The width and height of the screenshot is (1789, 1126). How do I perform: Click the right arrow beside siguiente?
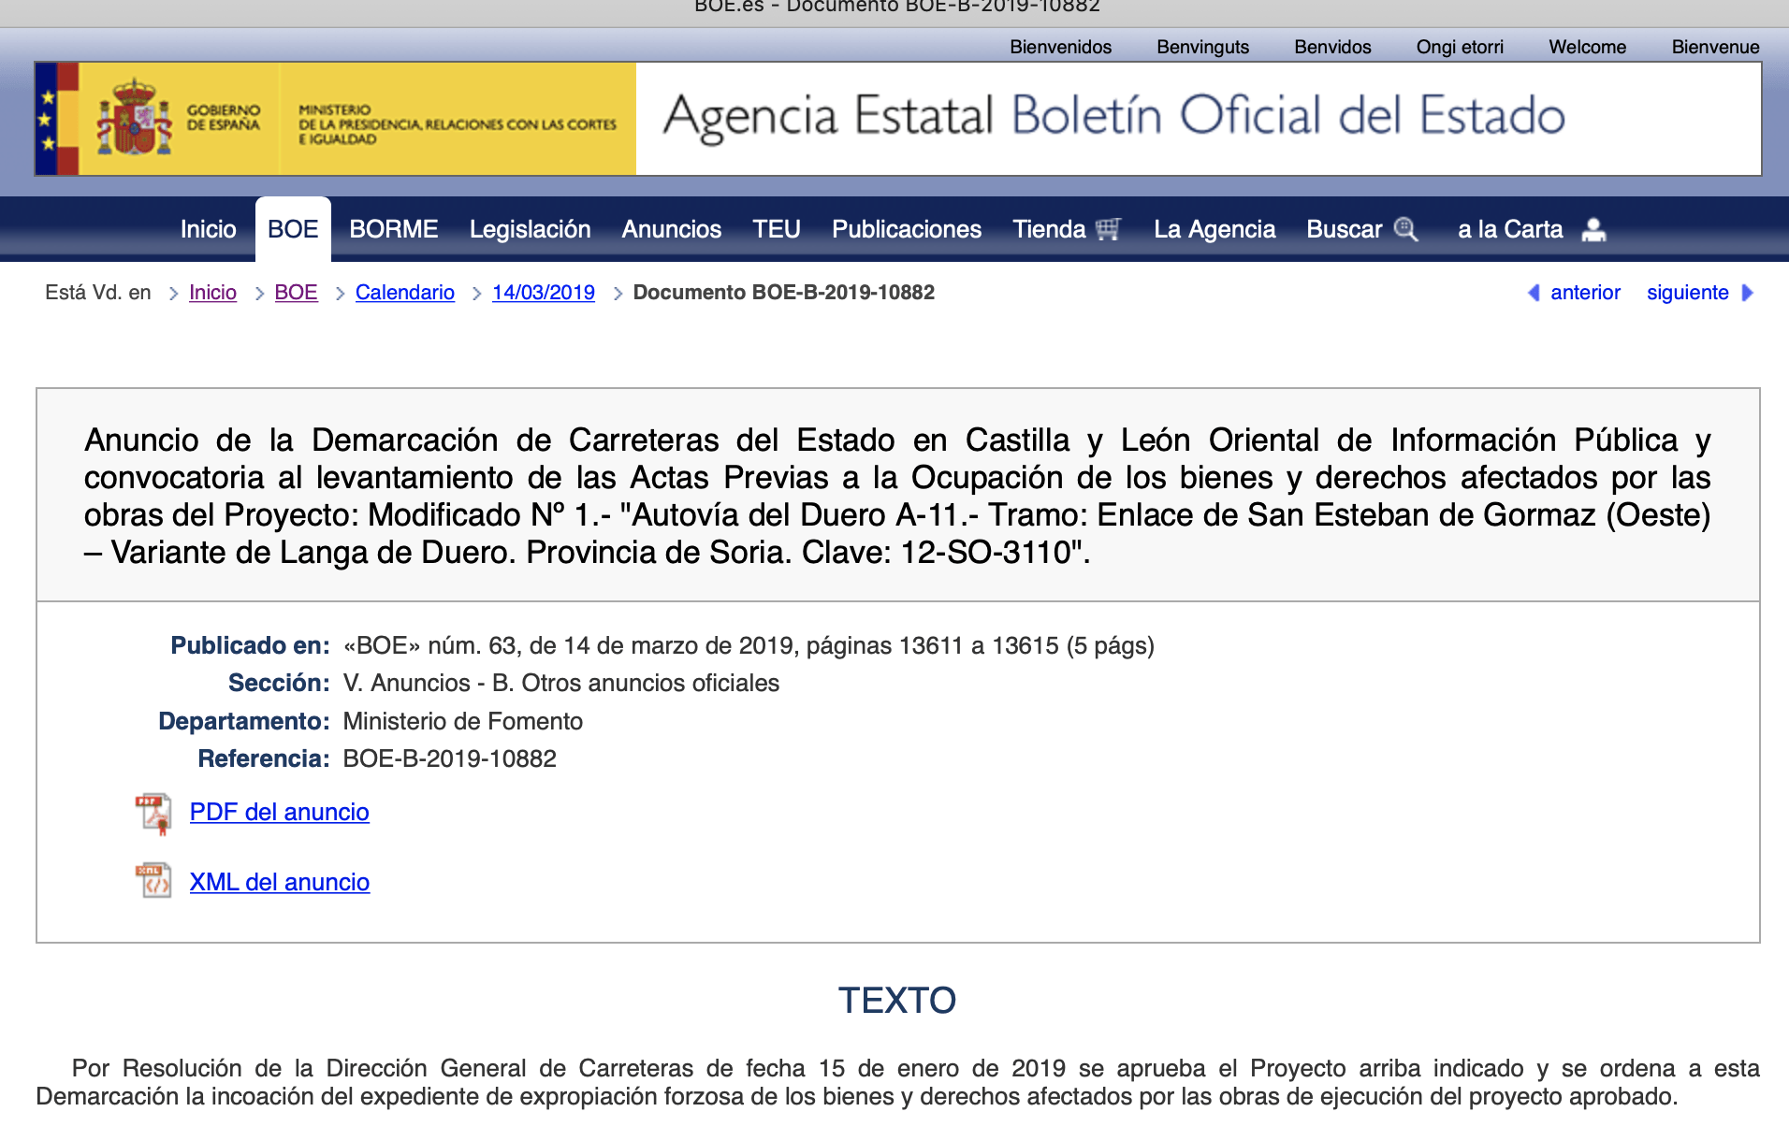(1747, 293)
